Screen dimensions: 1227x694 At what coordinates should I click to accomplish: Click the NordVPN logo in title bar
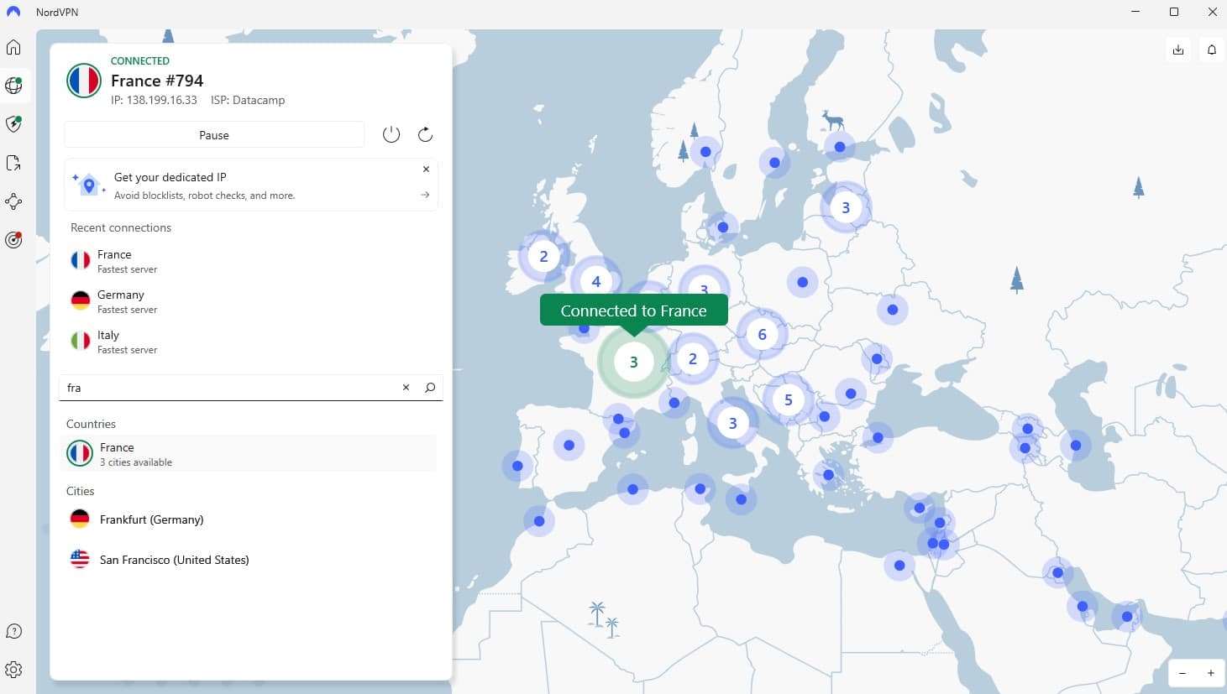click(x=13, y=12)
